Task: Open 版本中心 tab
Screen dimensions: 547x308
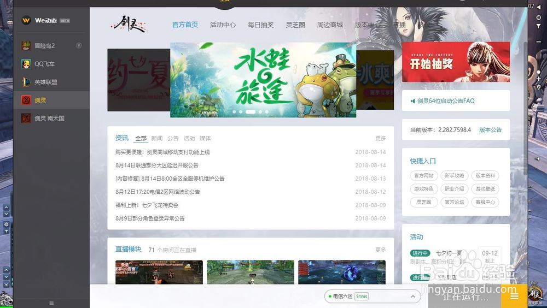Action: [x=368, y=25]
